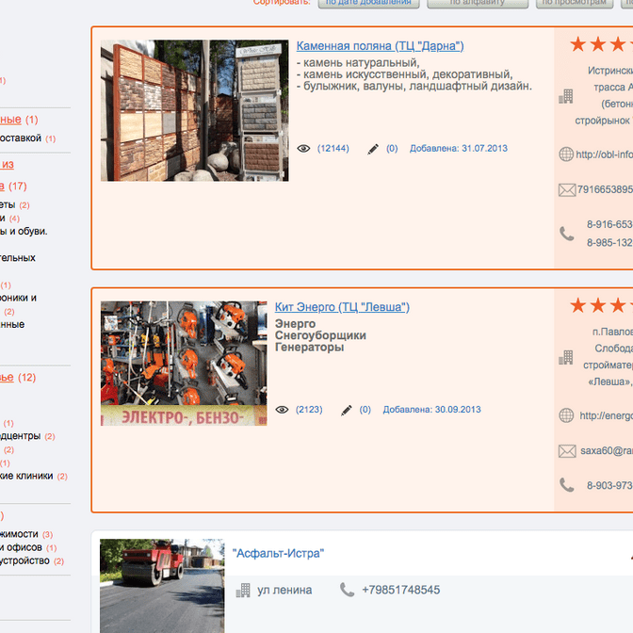This screenshot has height=633, width=633.
Task: Open the Кит Энерго (ТЦ "Левша") listing title
Action: click(342, 307)
